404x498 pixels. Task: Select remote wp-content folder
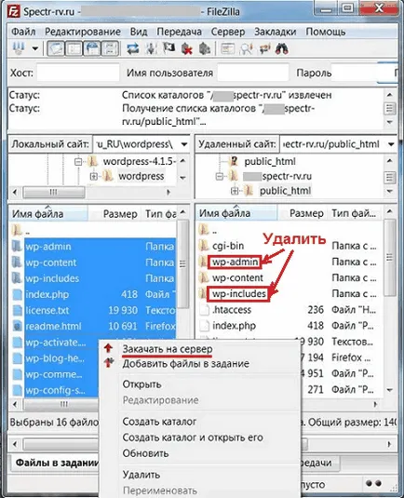(x=237, y=278)
